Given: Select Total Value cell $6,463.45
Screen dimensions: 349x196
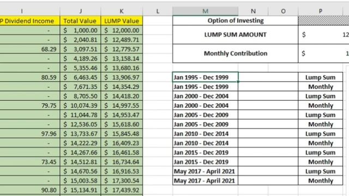Looking at the screenshot, I should coord(80,77).
